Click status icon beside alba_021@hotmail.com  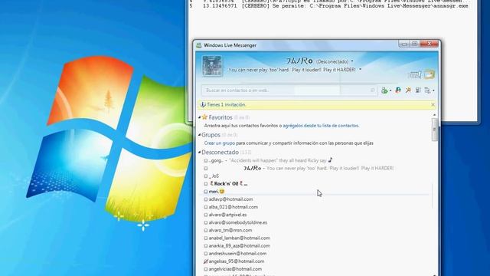(x=206, y=207)
